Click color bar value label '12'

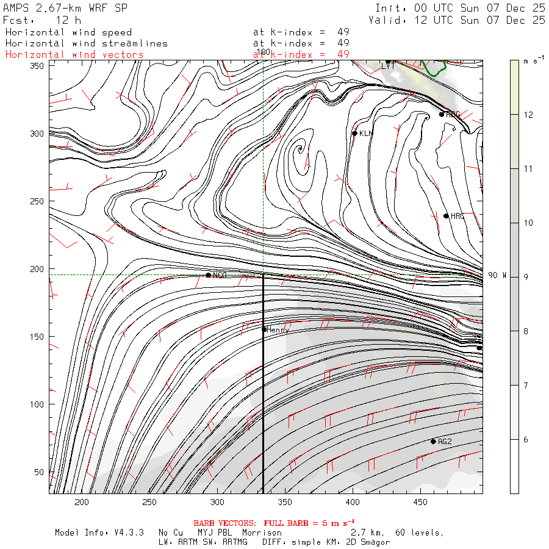point(528,115)
